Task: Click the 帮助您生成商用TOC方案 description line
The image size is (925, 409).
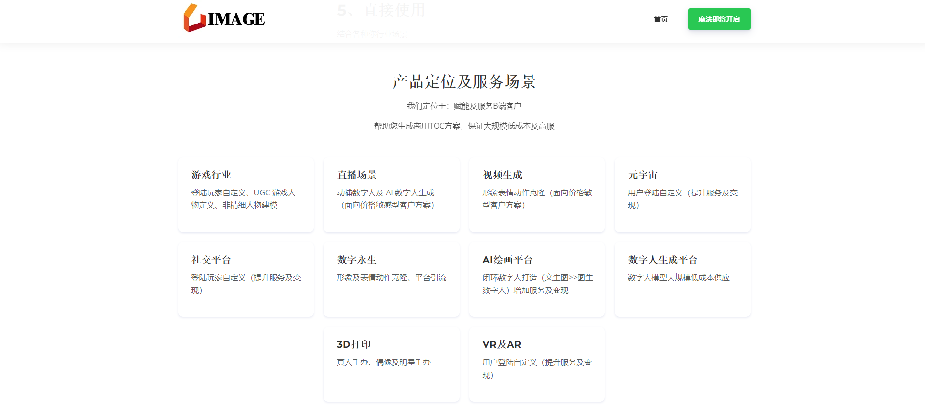Action: point(464,126)
